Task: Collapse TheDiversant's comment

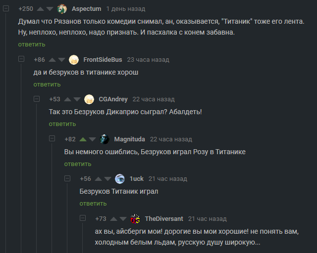Action: coord(83,219)
